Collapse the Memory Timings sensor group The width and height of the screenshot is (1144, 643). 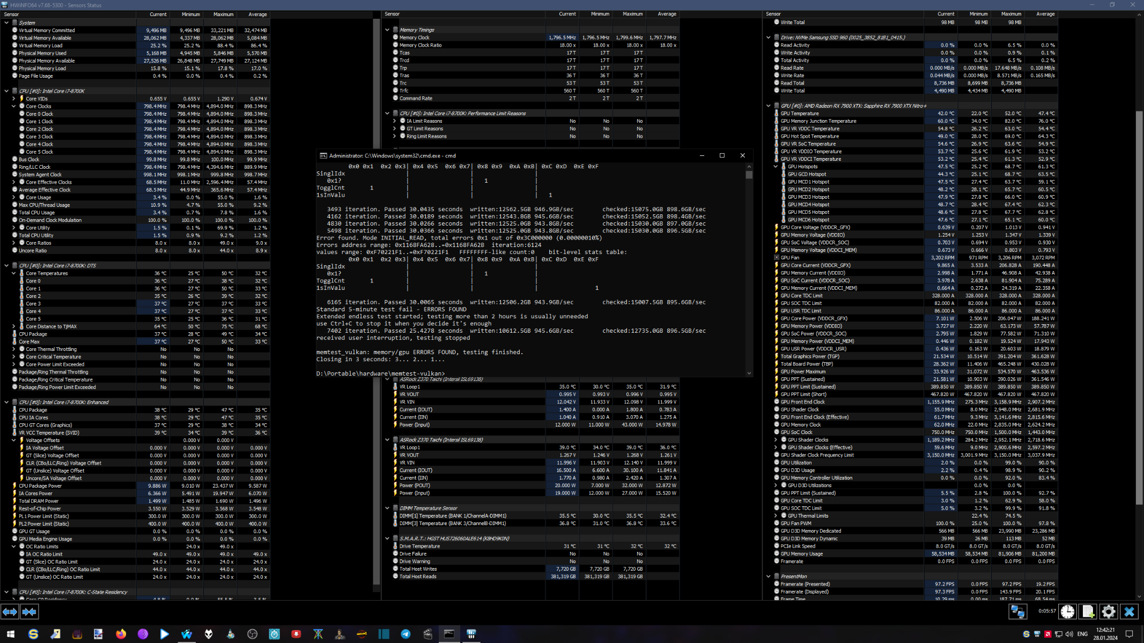click(x=387, y=30)
